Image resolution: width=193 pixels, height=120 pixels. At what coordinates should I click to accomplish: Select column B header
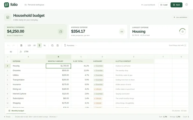coord(59,57)
